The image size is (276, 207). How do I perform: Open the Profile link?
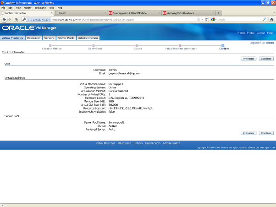[251, 33]
